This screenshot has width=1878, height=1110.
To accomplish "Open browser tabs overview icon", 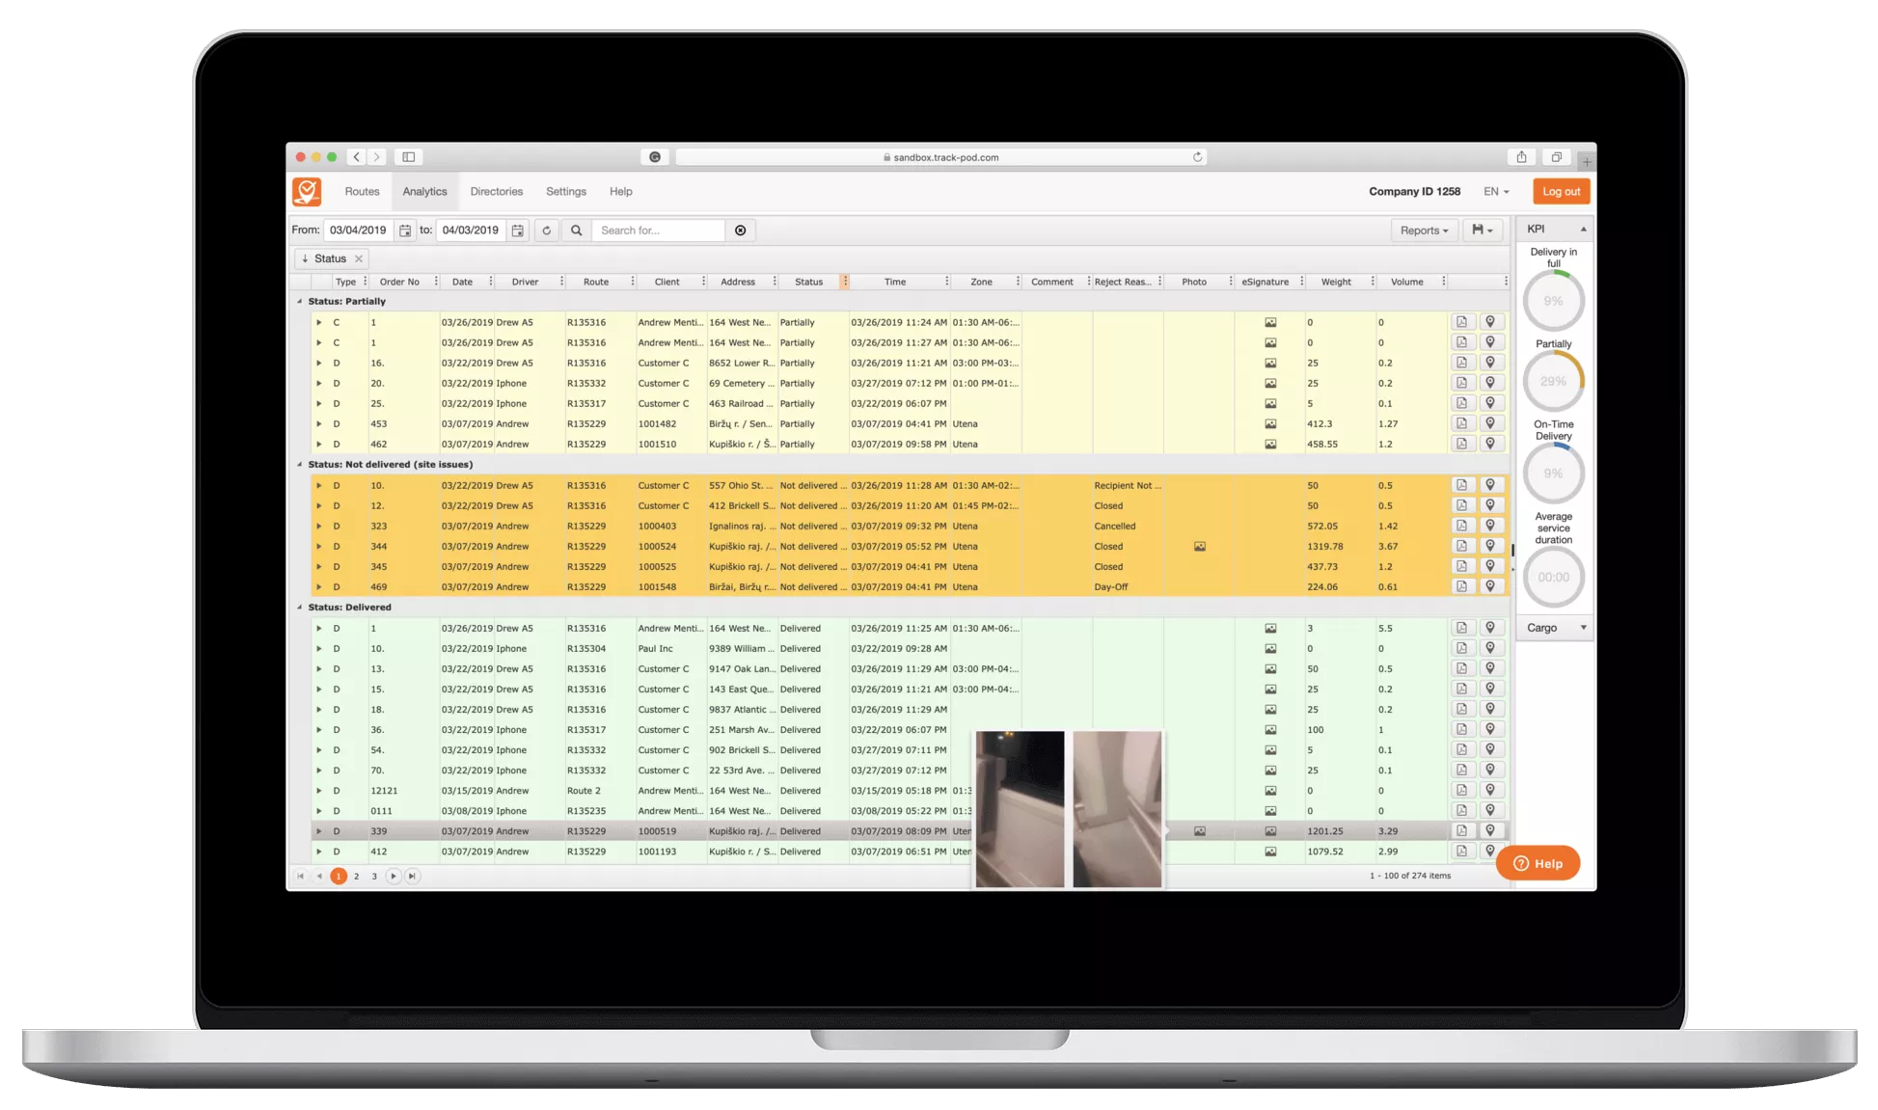I will point(1556,157).
